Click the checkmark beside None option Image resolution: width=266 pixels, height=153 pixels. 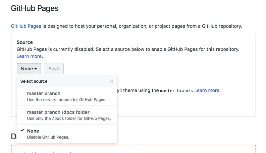(x=22, y=131)
